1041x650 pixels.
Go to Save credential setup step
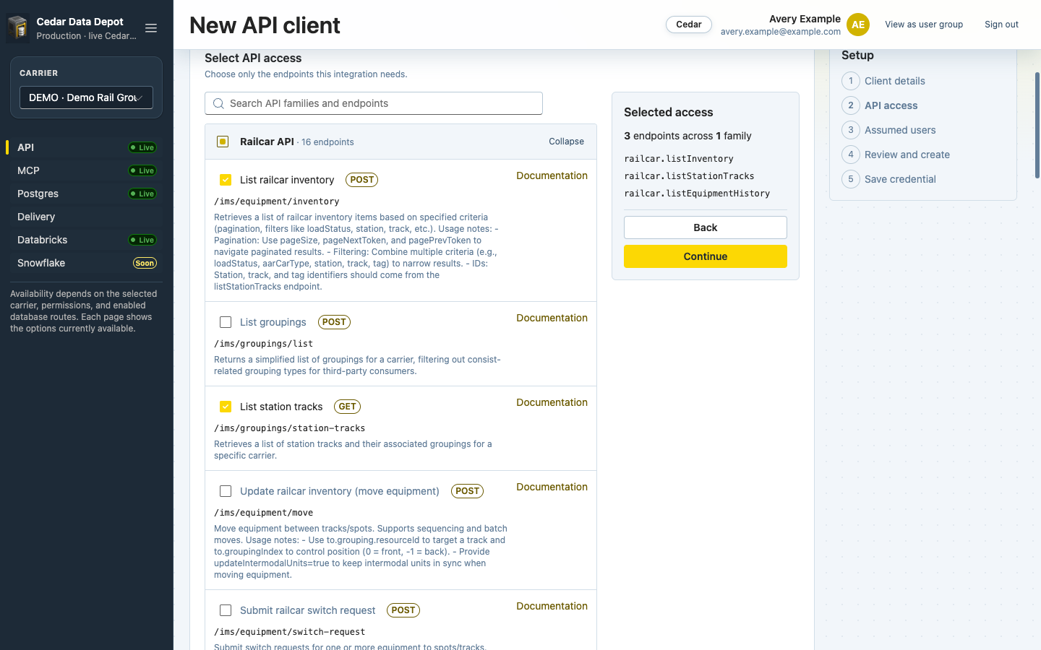[900, 179]
